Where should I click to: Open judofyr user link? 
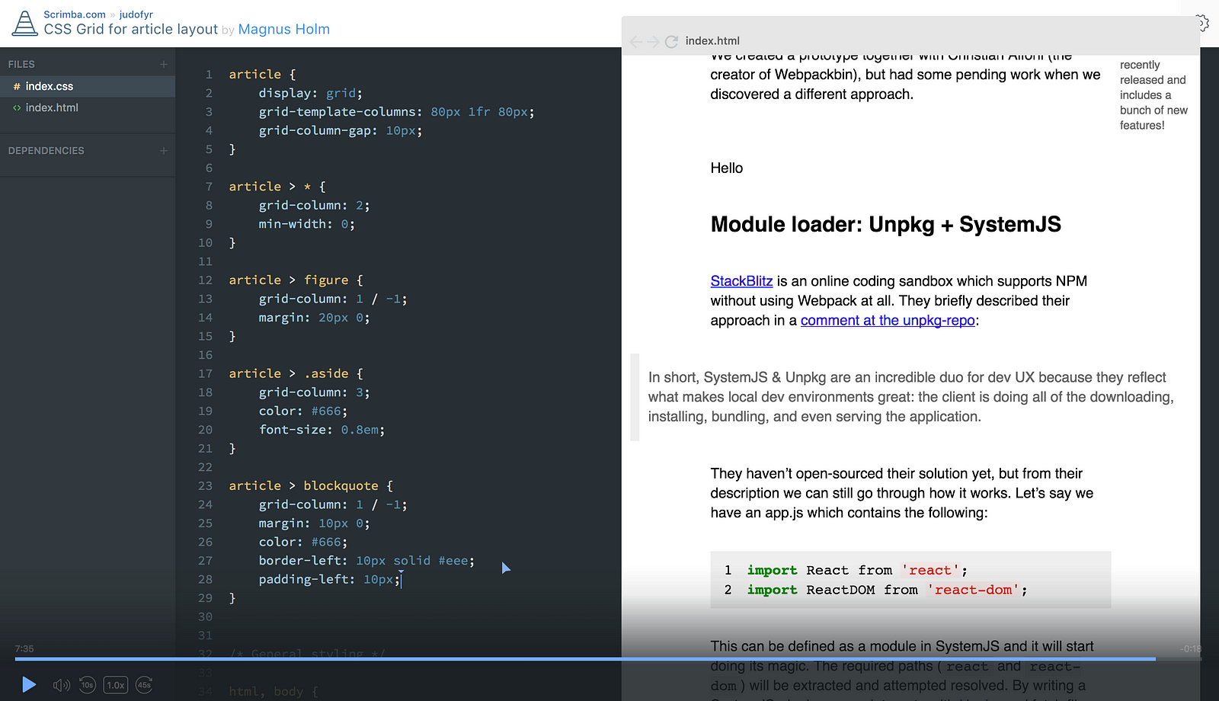coord(136,14)
